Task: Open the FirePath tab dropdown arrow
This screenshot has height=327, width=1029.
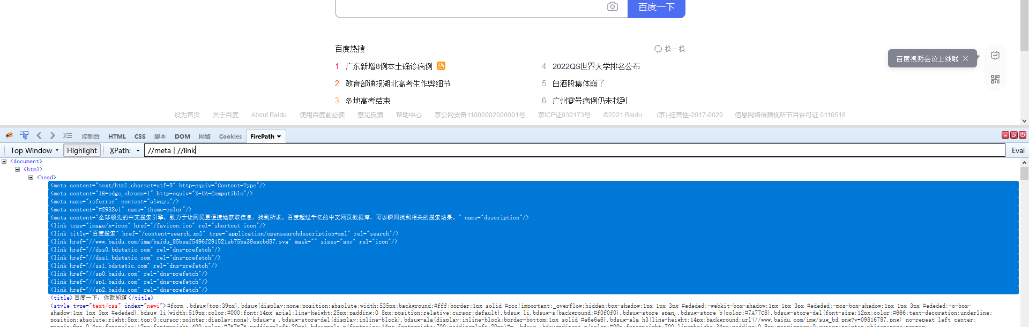Action: (279, 136)
